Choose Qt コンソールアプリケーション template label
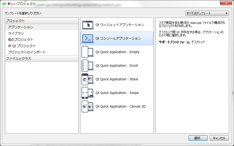The image size is (234, 146). click(x=118, y=38)
